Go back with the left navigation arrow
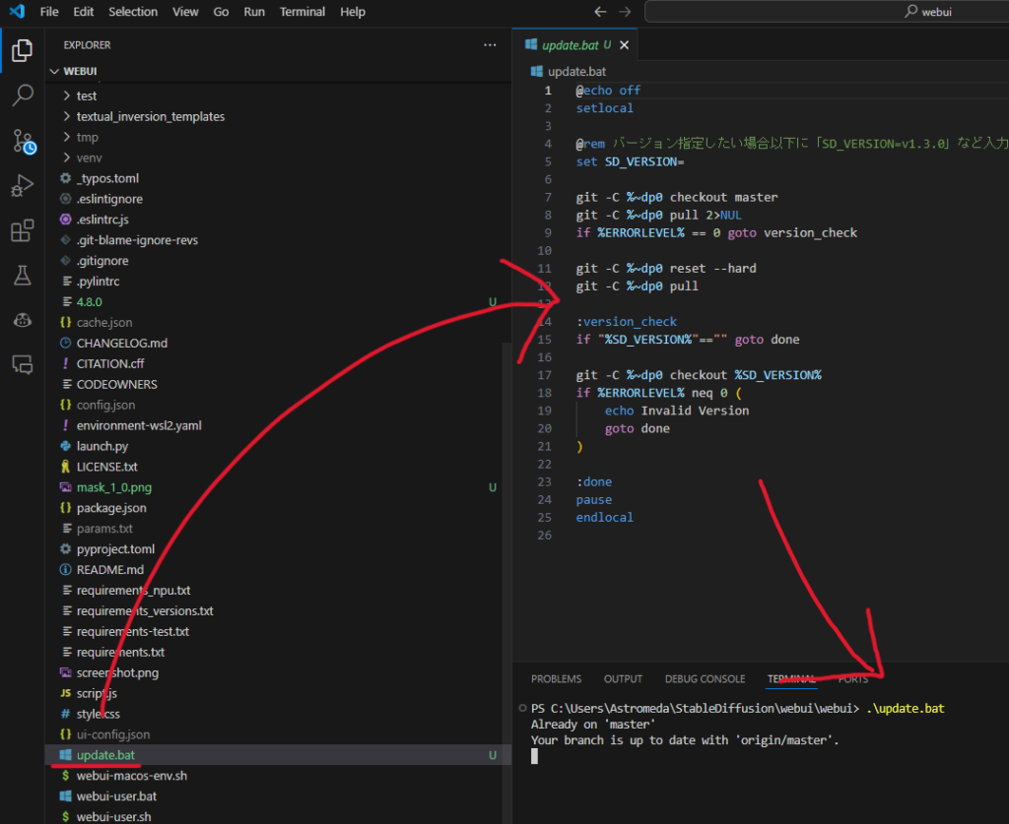This screenshot has width=1009, height=824. 600,12
